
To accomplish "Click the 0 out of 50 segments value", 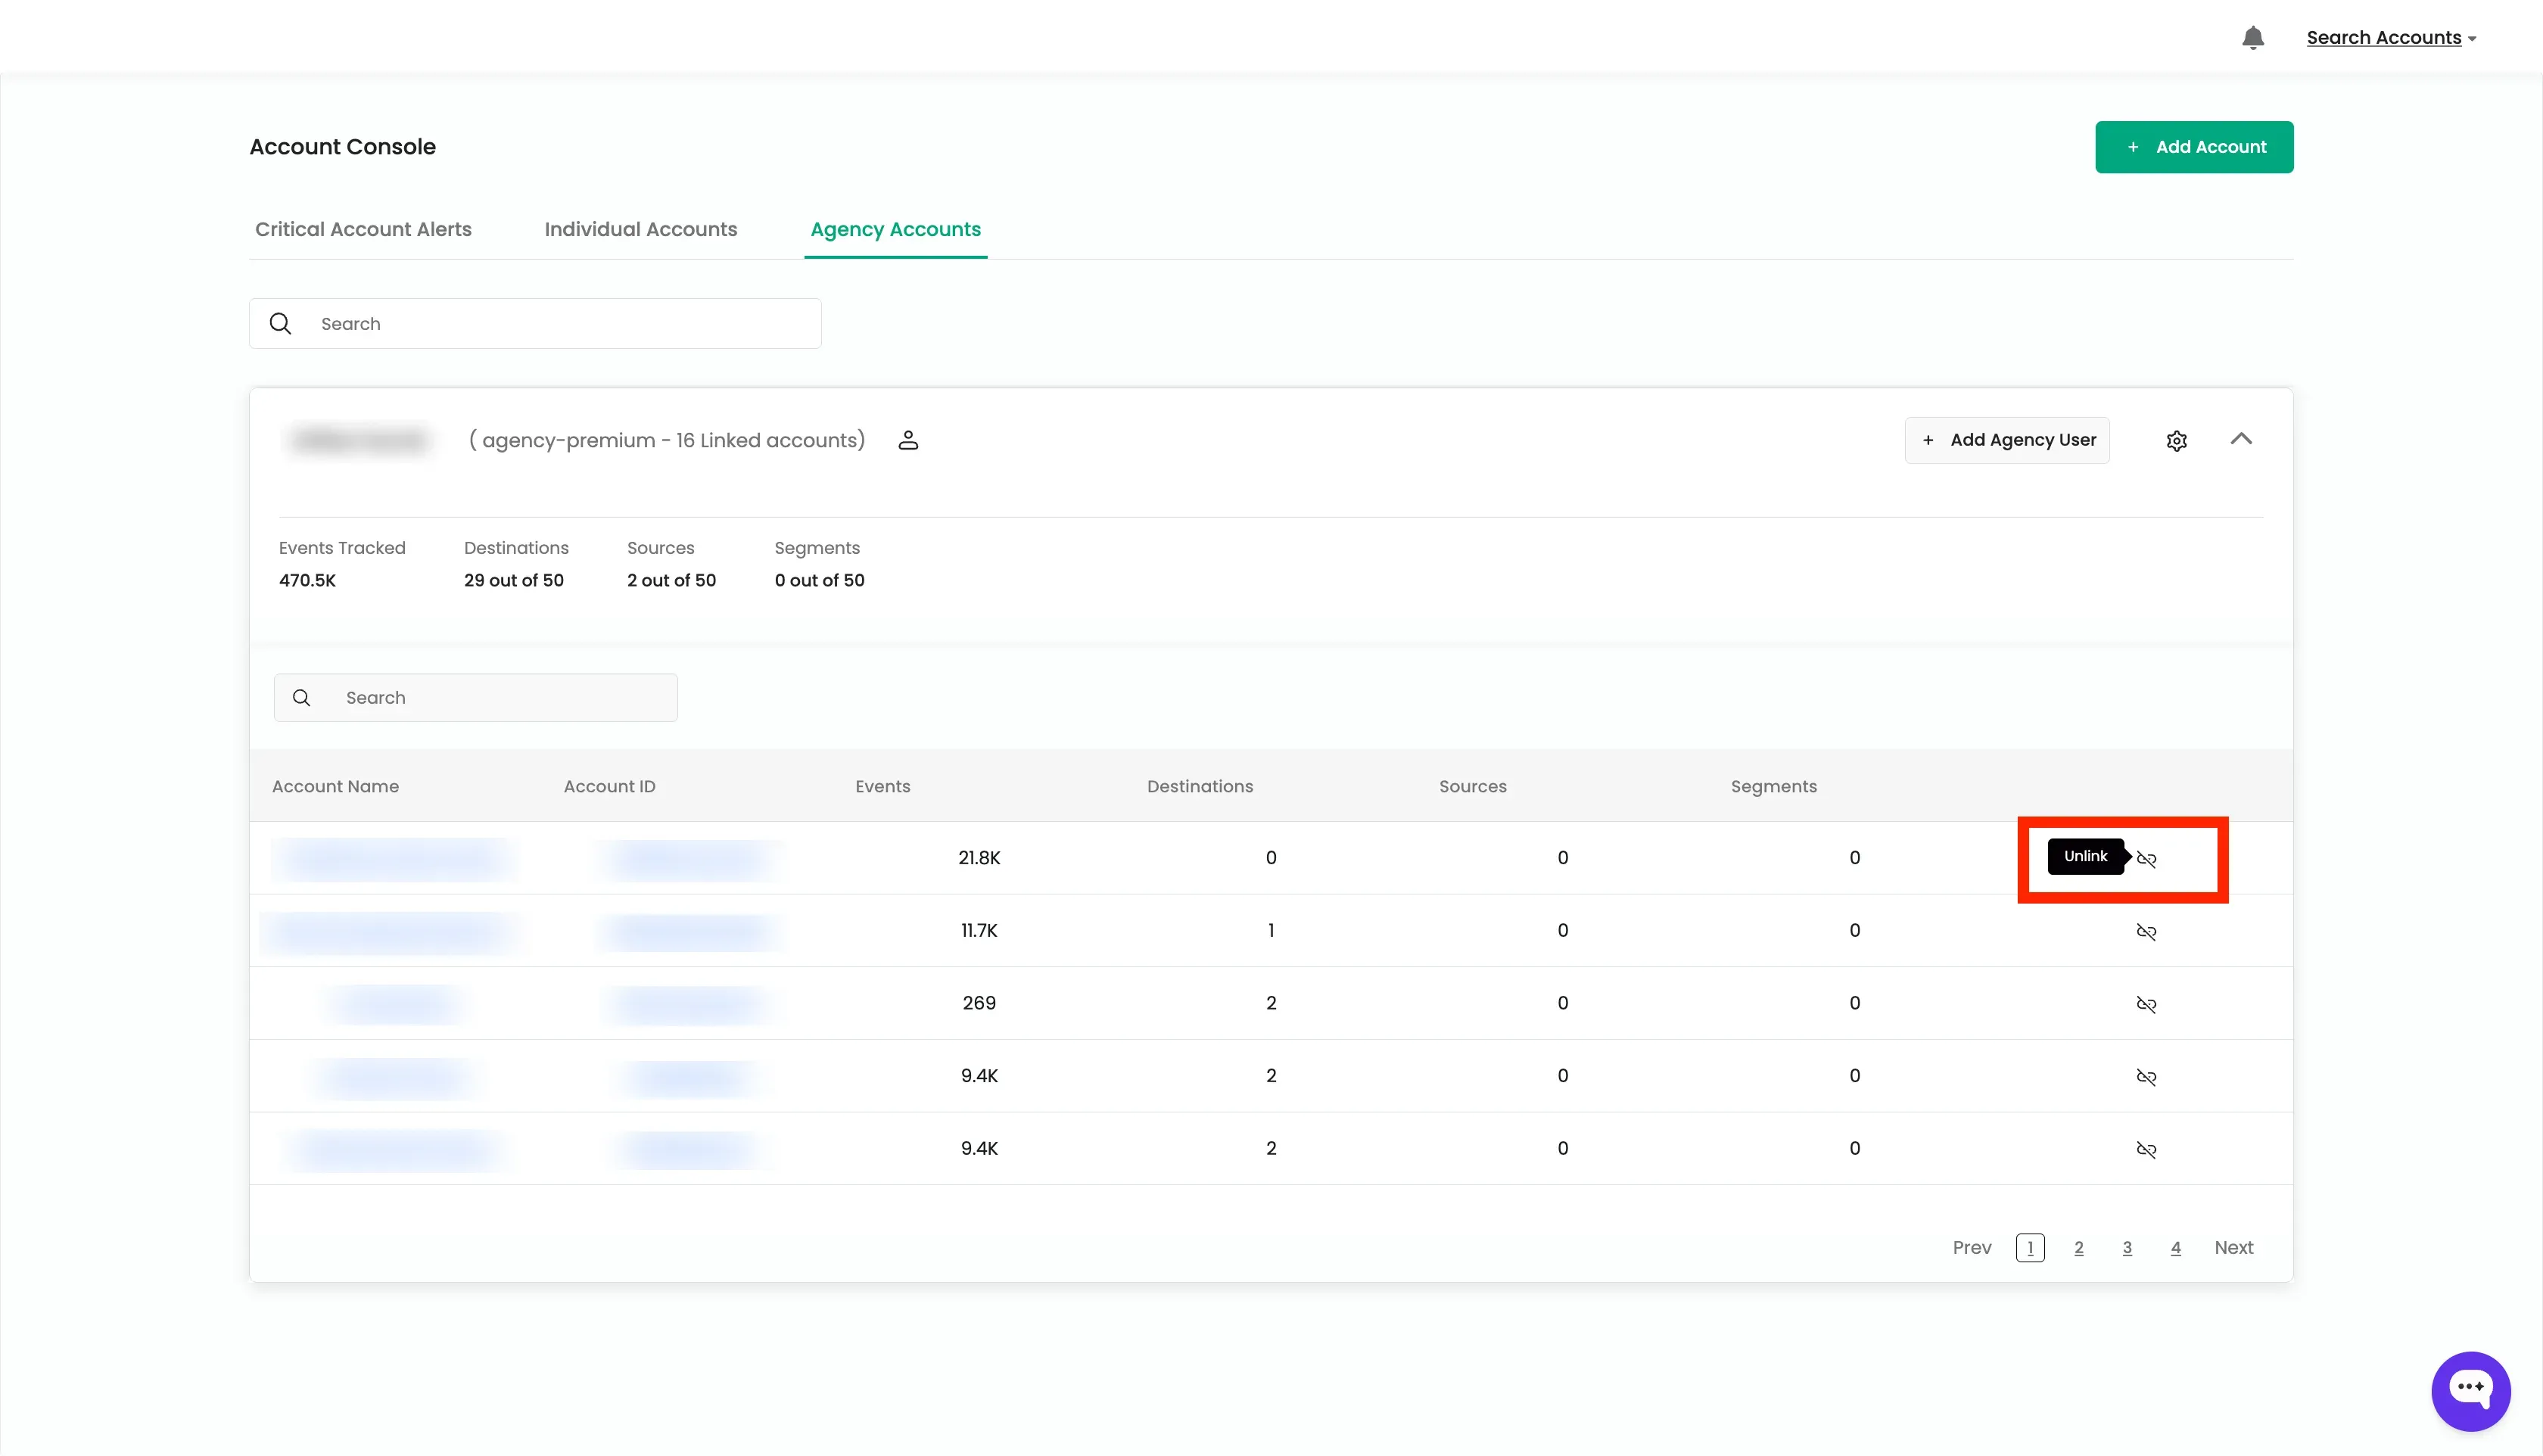I will (x=819, y=580).
